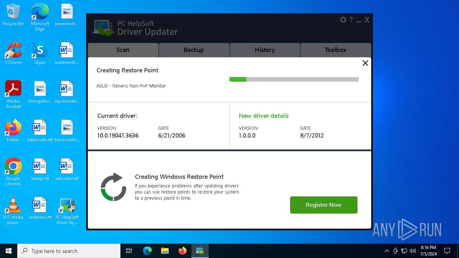This screenshot has height=258, width=459.
Task: Open Firefox desktop shortcut
Action: click(x=13, y=131)
